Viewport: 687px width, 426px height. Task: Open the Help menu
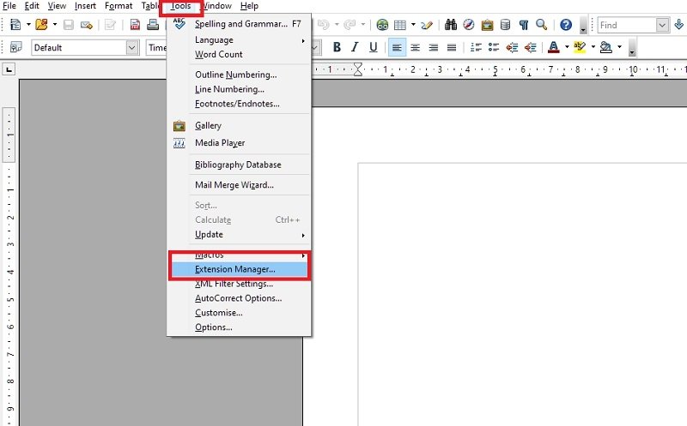click(249, 6)
